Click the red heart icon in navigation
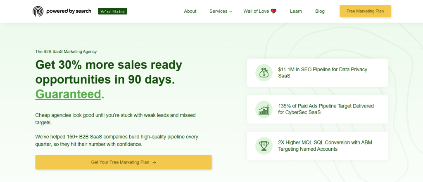 point(273,11)
